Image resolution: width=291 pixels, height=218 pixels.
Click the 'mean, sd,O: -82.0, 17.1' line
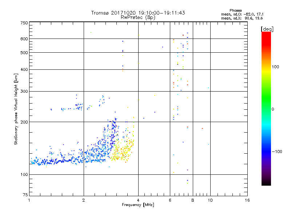click(242, 14)
